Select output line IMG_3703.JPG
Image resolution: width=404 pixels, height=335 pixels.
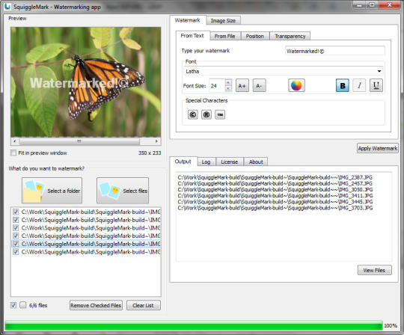pyautogui.click(x=275, y=208)
